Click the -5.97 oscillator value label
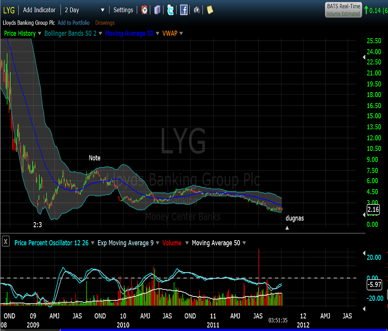 (374, 285)
